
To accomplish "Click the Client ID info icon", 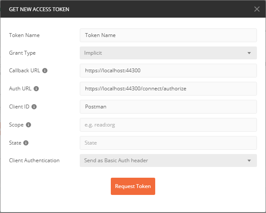I will [34, 107].
